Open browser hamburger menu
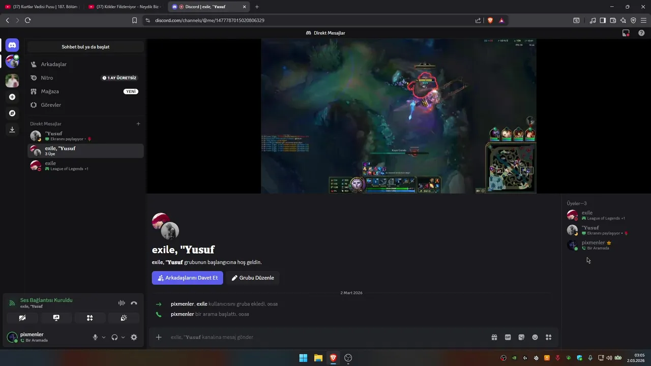Viewport: 651px width, 366px height. pos(644,20)
